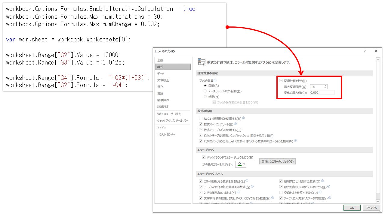Open 文章校正 category in sidebar
The width and height of the screenshot is (385, 216).
[173, 80]
